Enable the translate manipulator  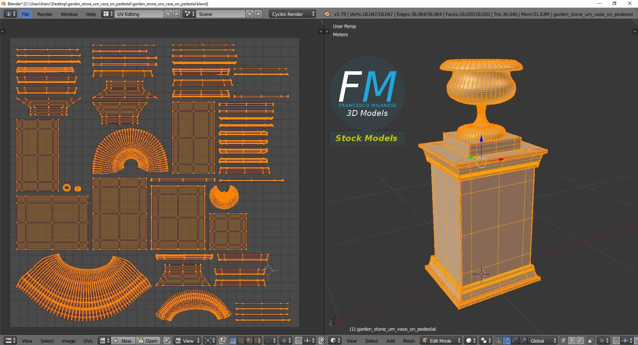507,341
